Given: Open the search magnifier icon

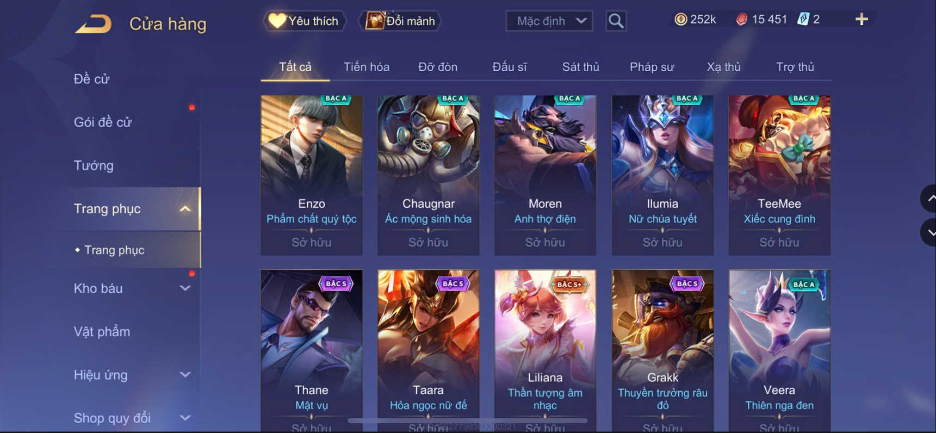Looking at the screenshot, I should tap(616, 21).
